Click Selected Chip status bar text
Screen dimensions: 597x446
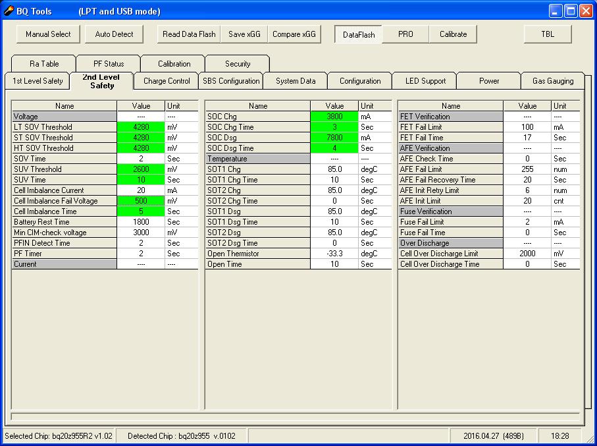(59, 435)
